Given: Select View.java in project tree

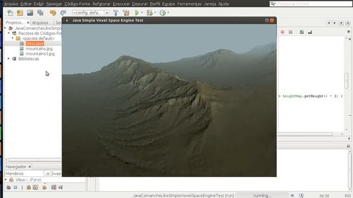Looking at the screenshot, I should [35, 43].
